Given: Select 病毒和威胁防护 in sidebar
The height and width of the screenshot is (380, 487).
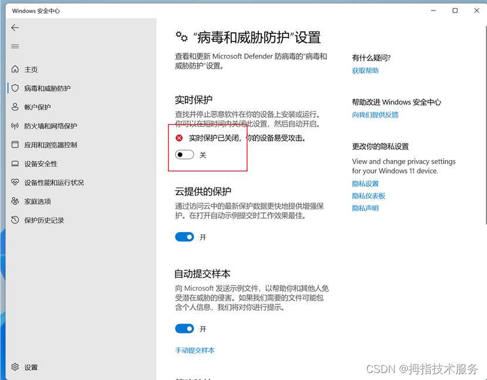Looking at the screenshot, I should tap(47, 88).
